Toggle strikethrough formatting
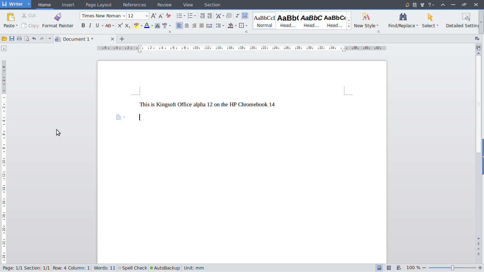Viewport: 484px width, 272px height. coord(108,25)
